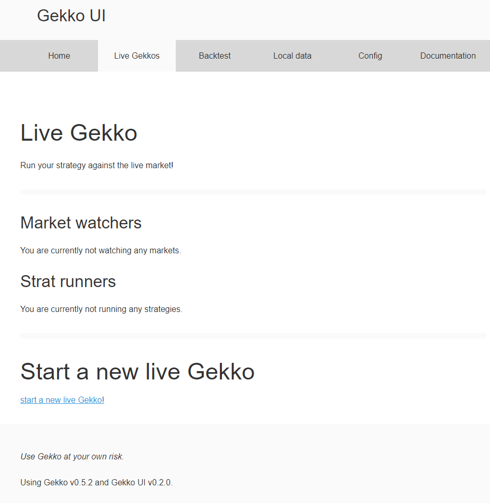Screen dimensions: 490x503
Task: Open the Documentation tab
Action: click(448, 56)
